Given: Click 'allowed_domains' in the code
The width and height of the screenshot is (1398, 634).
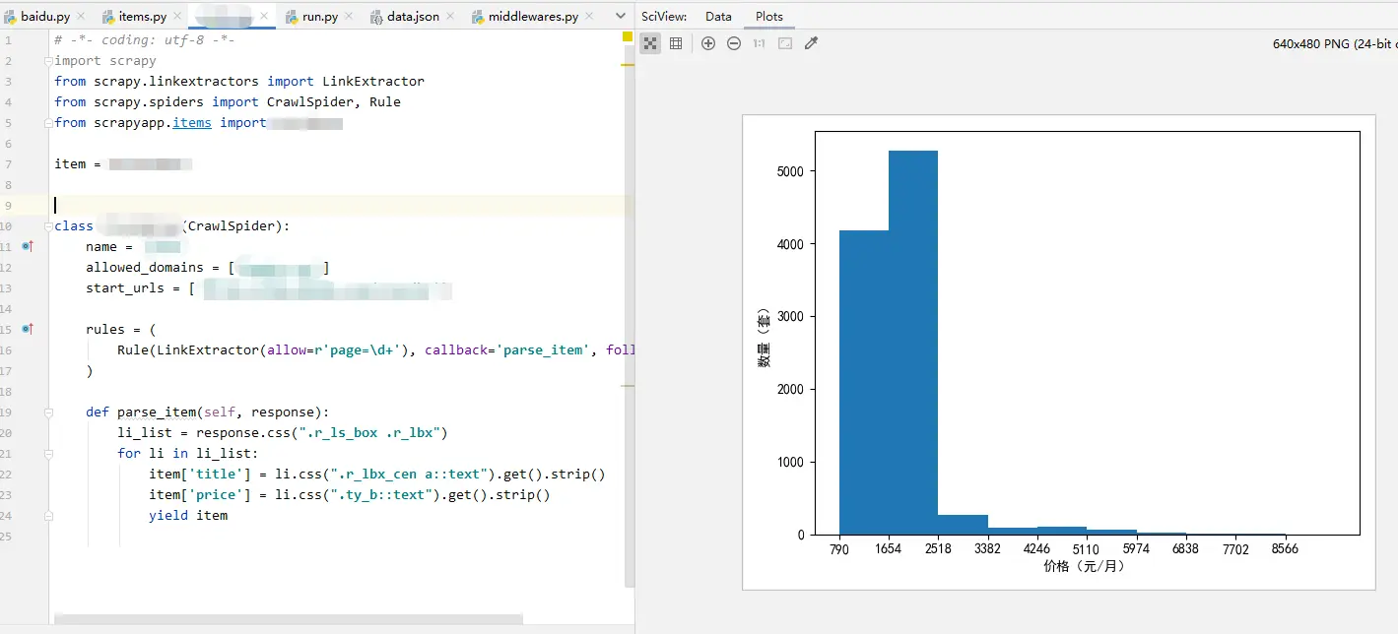Looking at the screenshot, I should [145, 268].
